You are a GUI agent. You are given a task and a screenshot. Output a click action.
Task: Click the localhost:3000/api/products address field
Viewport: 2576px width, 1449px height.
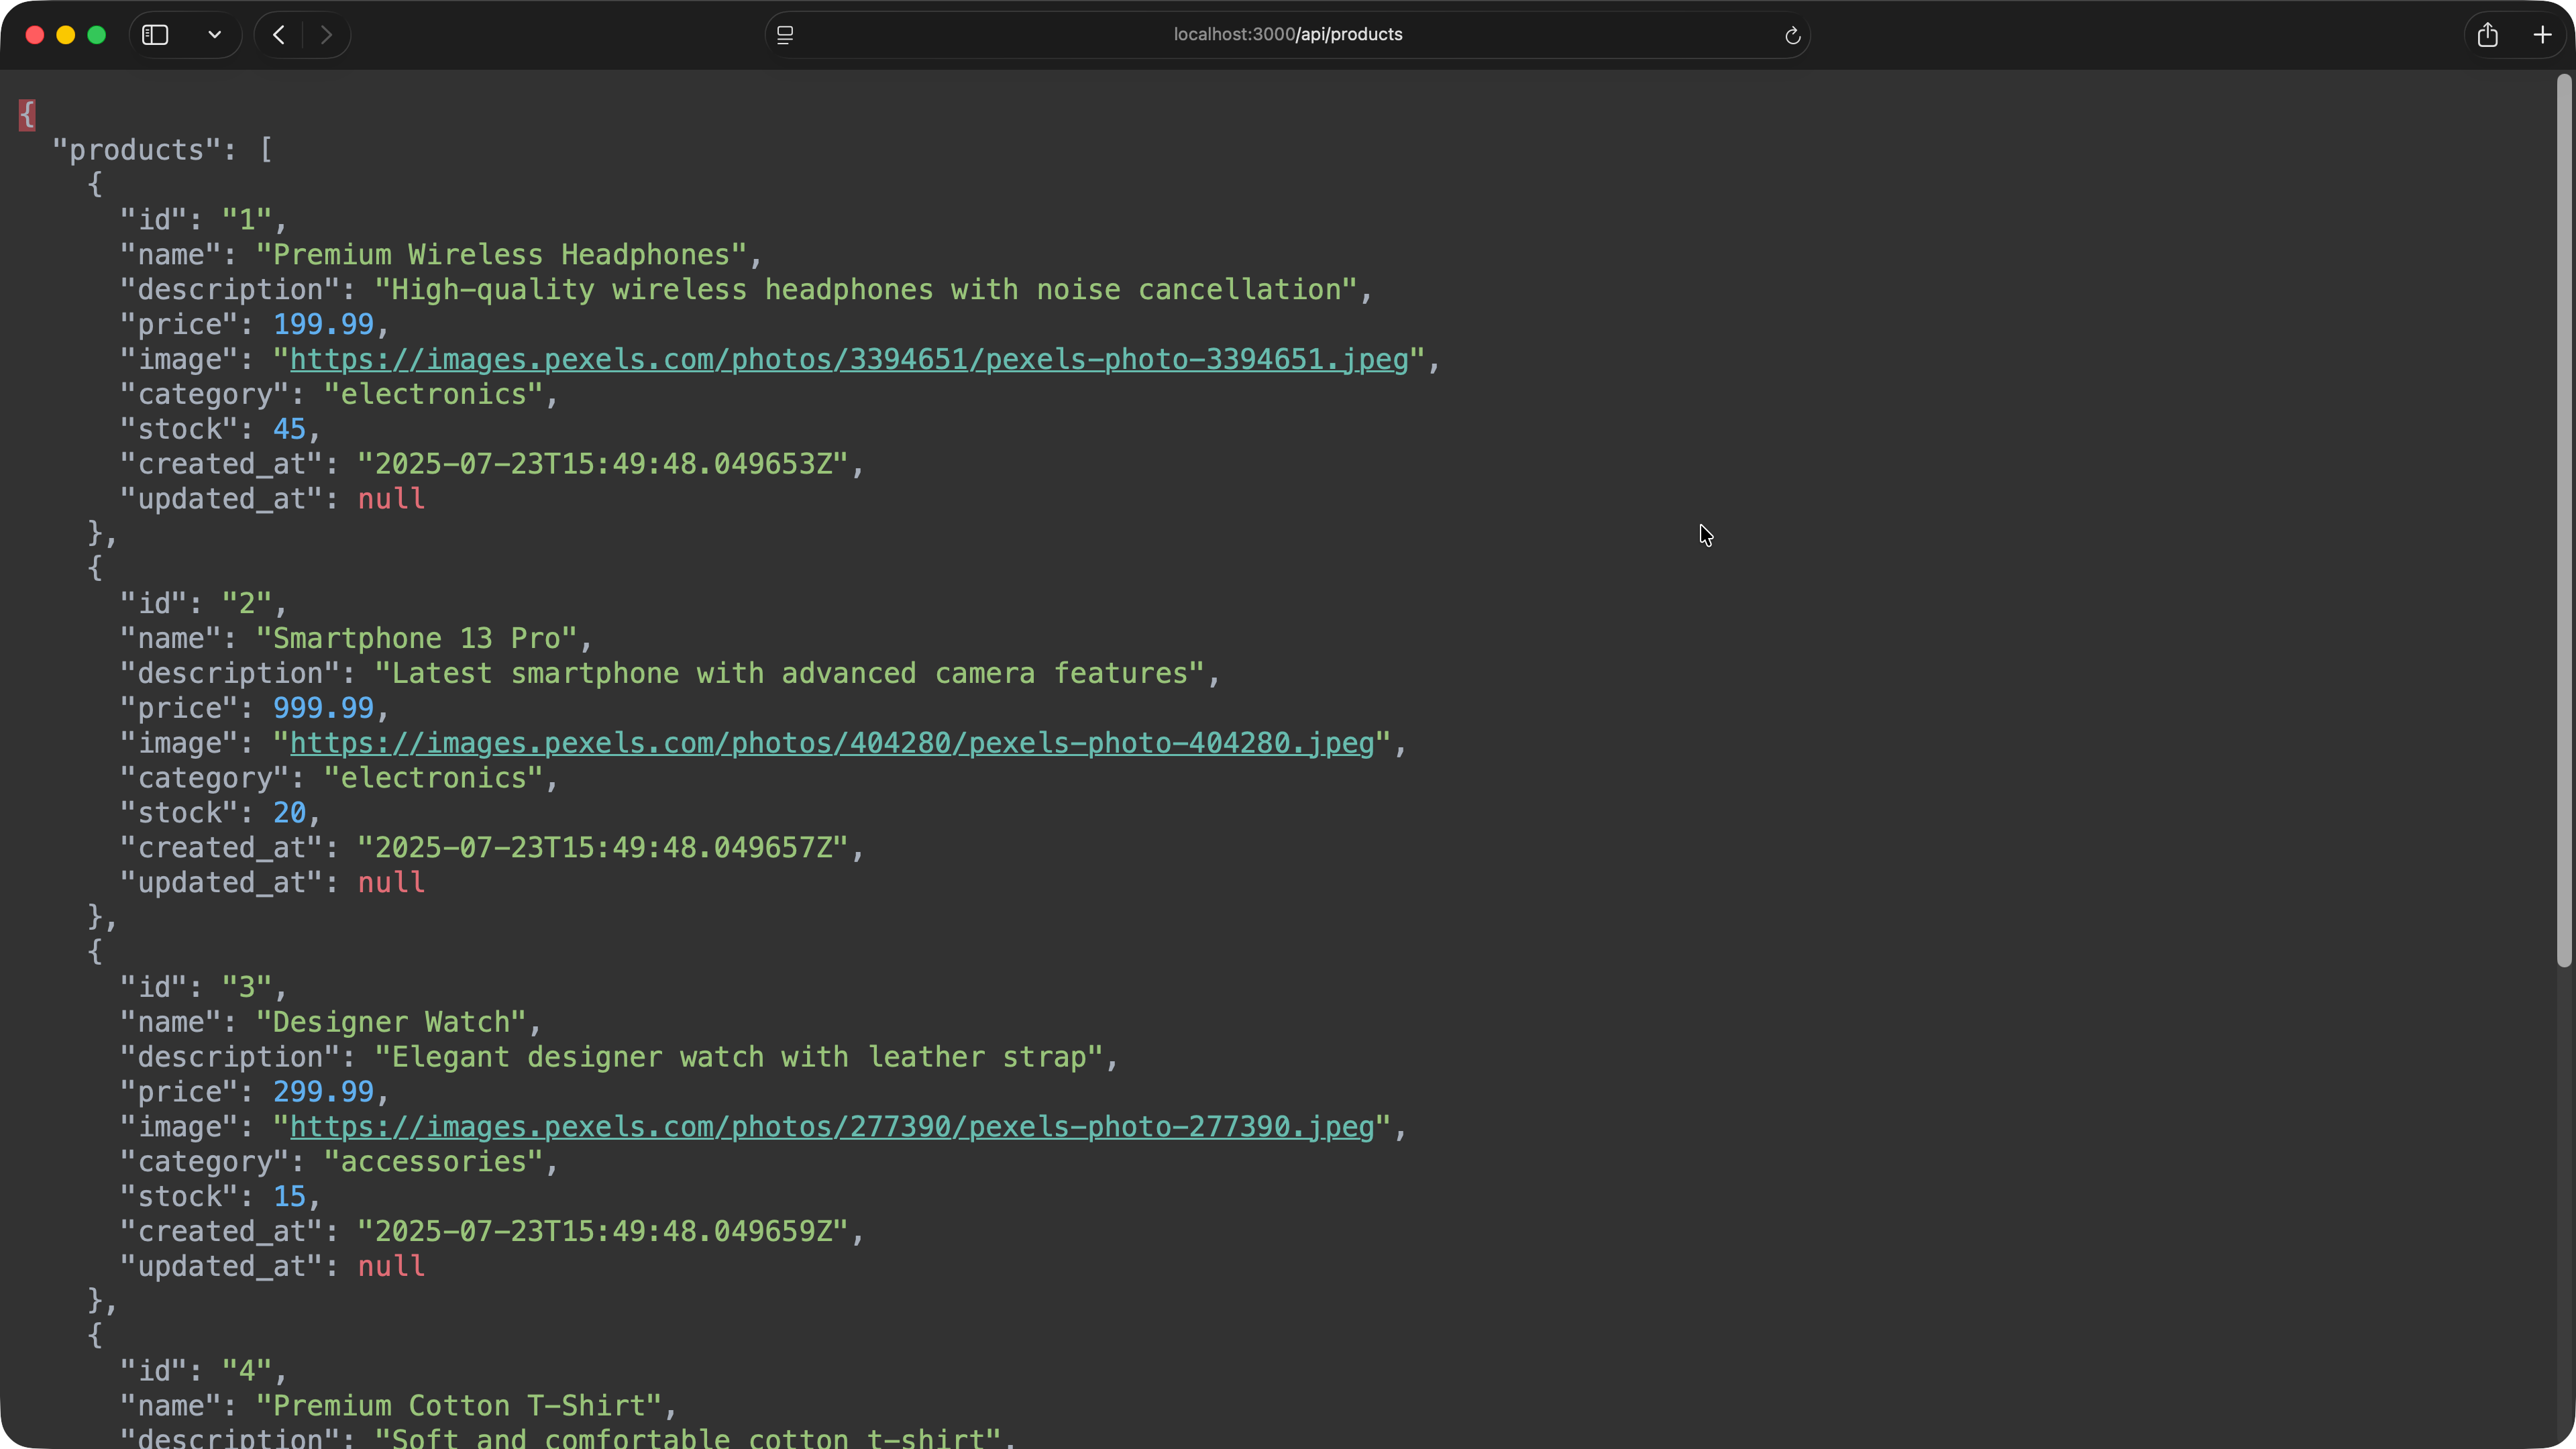1287,35
